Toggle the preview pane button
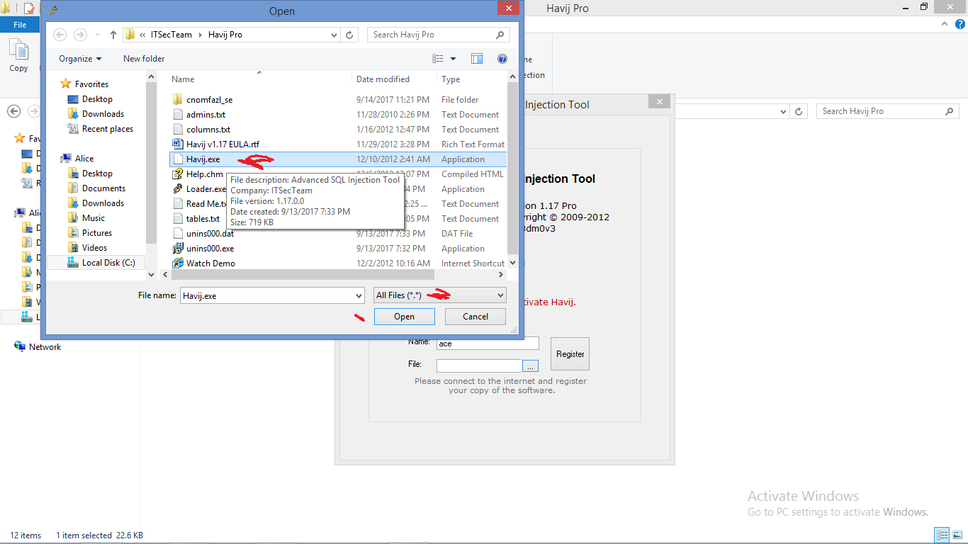Screen dimensions: 968x544 point(477,59)
